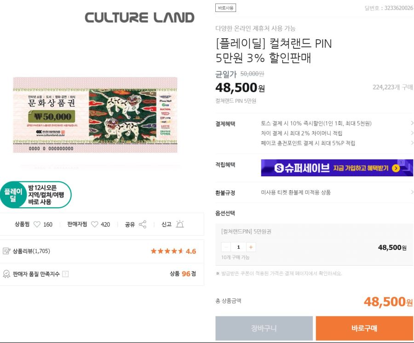Image resolution: width=414 pixels, height=343 pixels.
Task: Share the product via the 공유 icon
Action: pos(143,223)
